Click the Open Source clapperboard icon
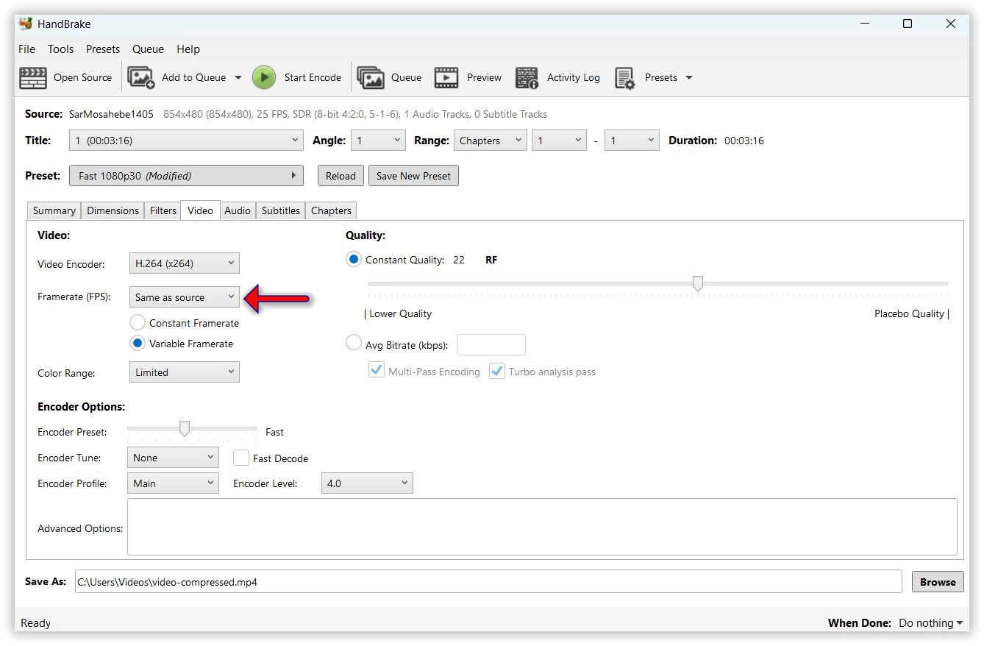 click(x=33, y=77)
